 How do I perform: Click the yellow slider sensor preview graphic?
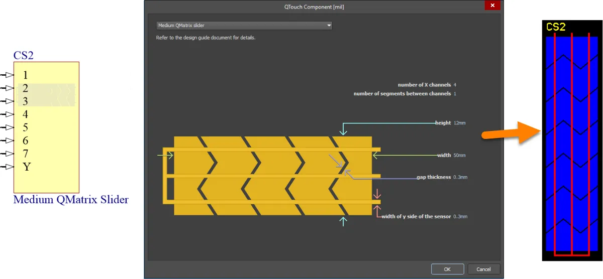(271, 176)
